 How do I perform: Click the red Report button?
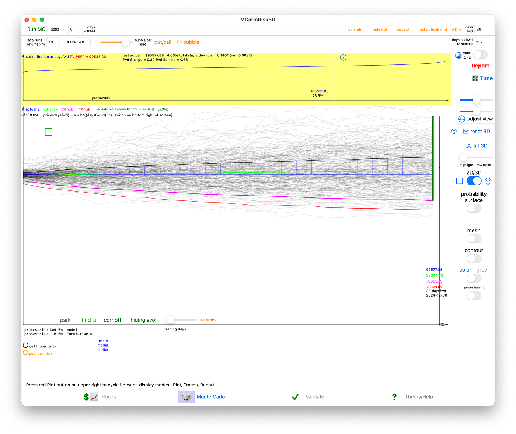pyautogui.click(x=480, y=66)
